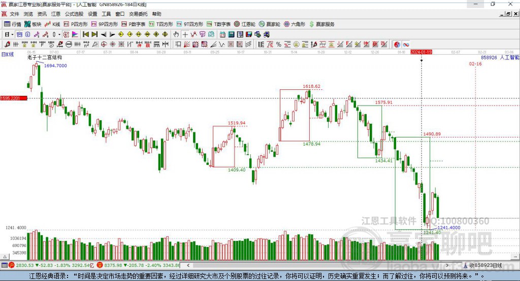Click the market table icon in status bar

4,265
